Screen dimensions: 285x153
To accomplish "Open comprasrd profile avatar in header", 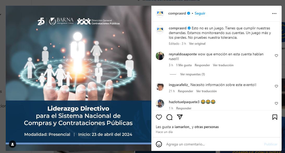I will point(160,14).
